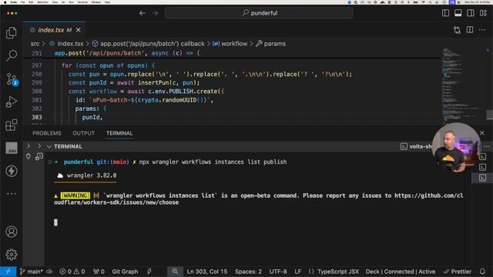
Task: Click the editor vertical scrollbar thumb
Action: pyautogui.click(x=490, y=115)
